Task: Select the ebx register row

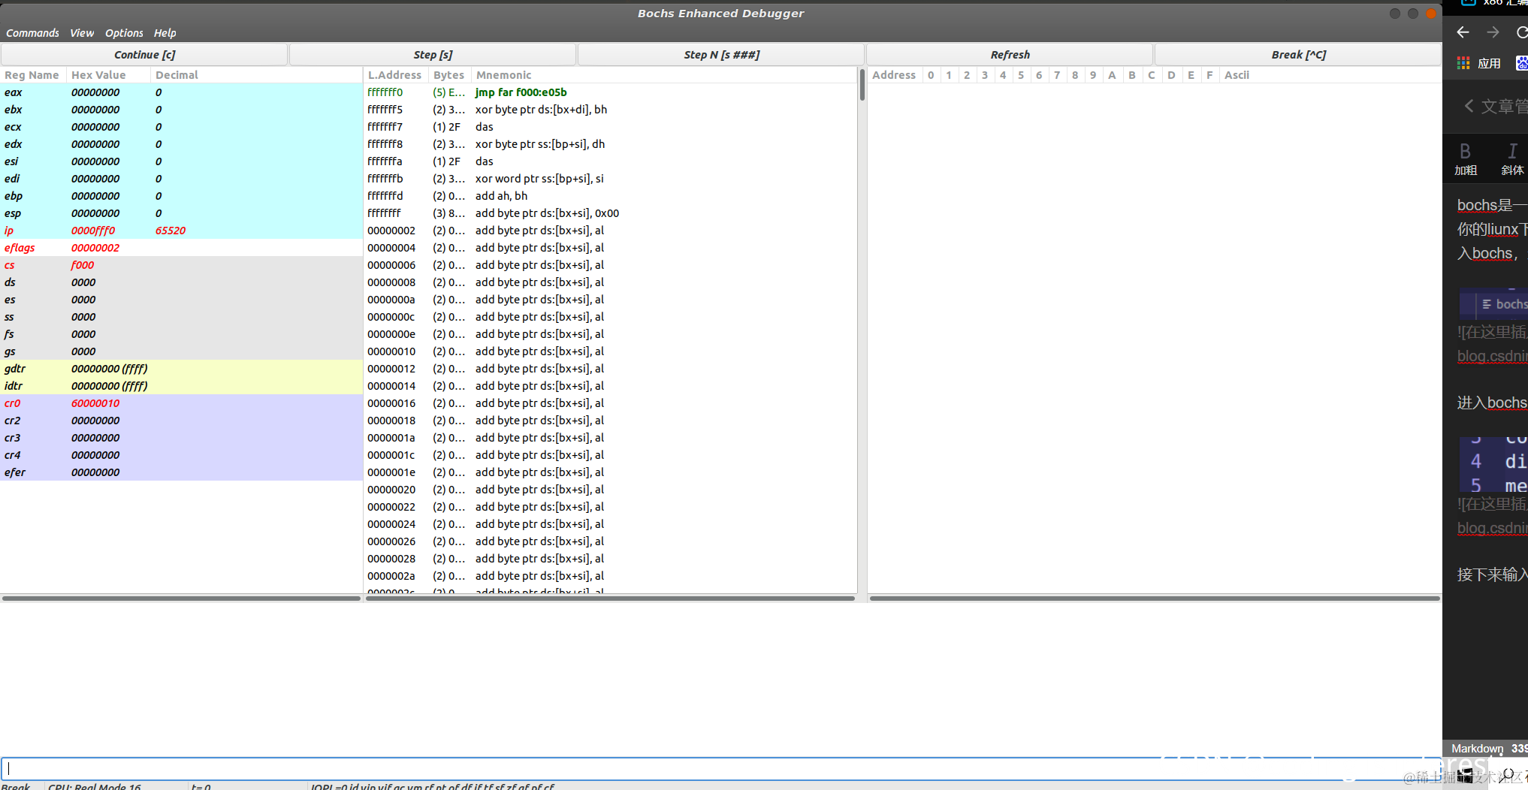Action: (x=181, y=110)
